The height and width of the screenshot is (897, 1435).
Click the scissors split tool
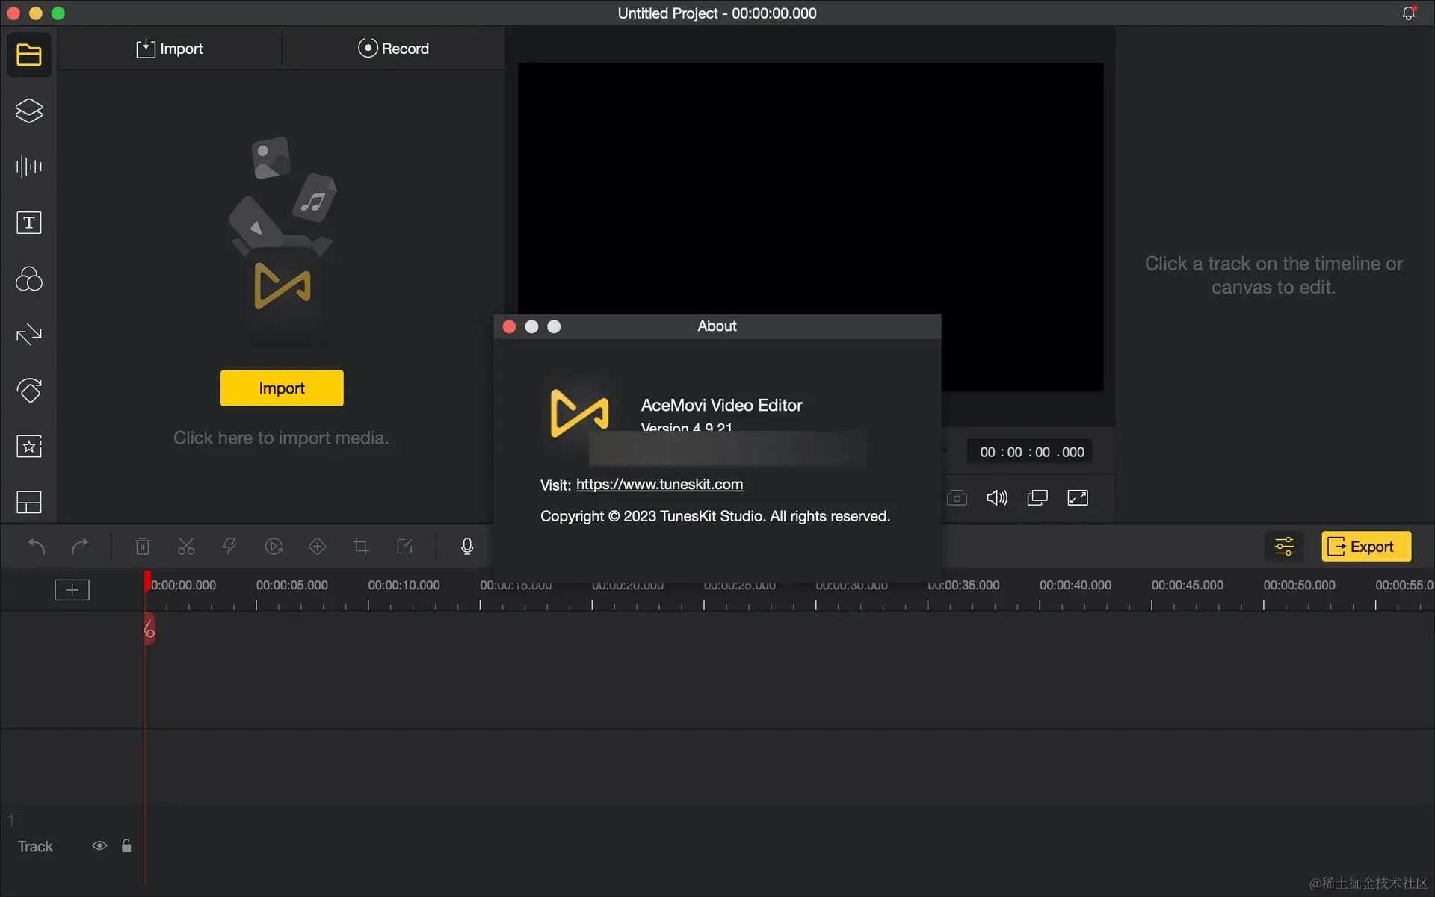(186, 547)
